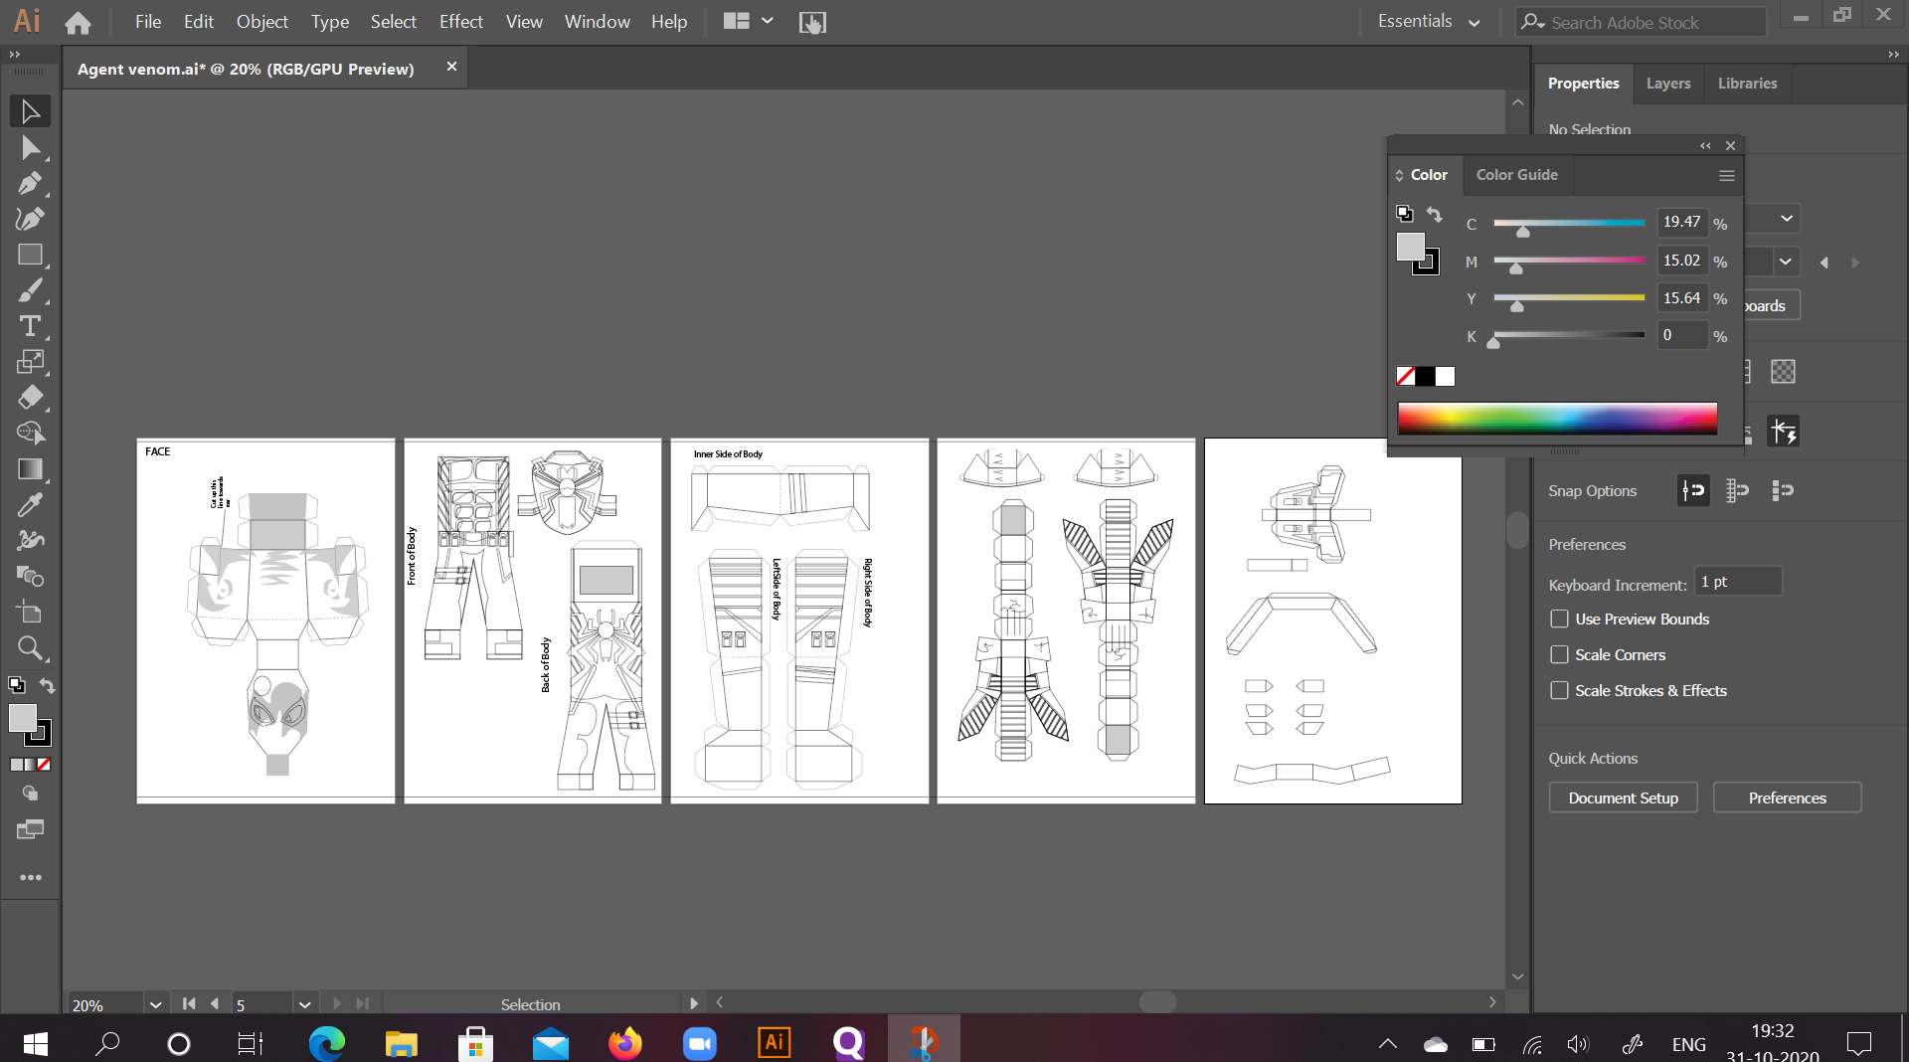Open the Effect menu
The height and width of the screenshot is (1062, 1909).
[461, 21]
